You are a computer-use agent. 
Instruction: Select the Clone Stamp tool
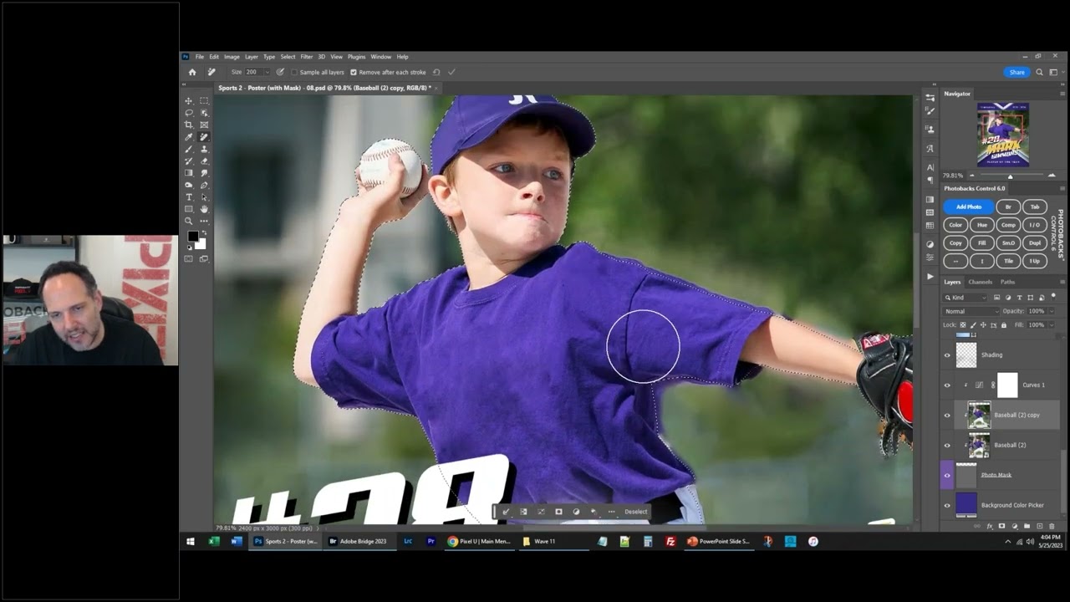(204, 149)
